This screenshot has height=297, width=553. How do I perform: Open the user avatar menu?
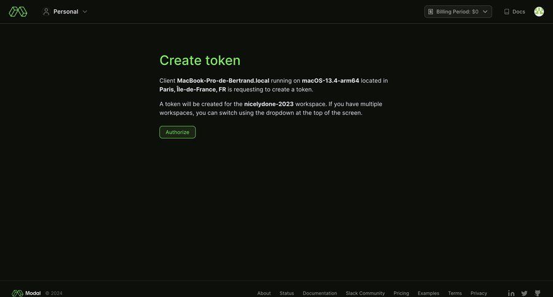[539, 12]
